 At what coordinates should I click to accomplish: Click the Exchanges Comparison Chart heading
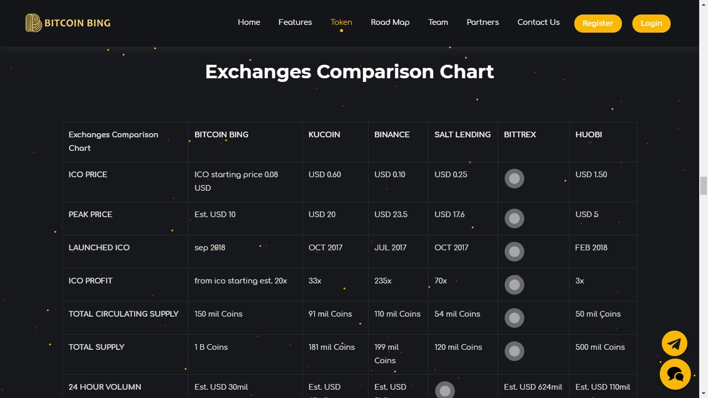click(349, 72)
